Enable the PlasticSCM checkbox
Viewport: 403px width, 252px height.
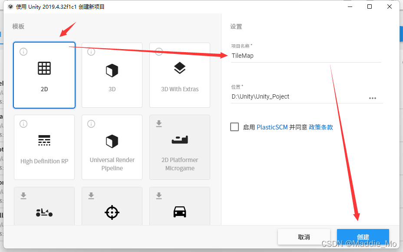click(235, 127)
